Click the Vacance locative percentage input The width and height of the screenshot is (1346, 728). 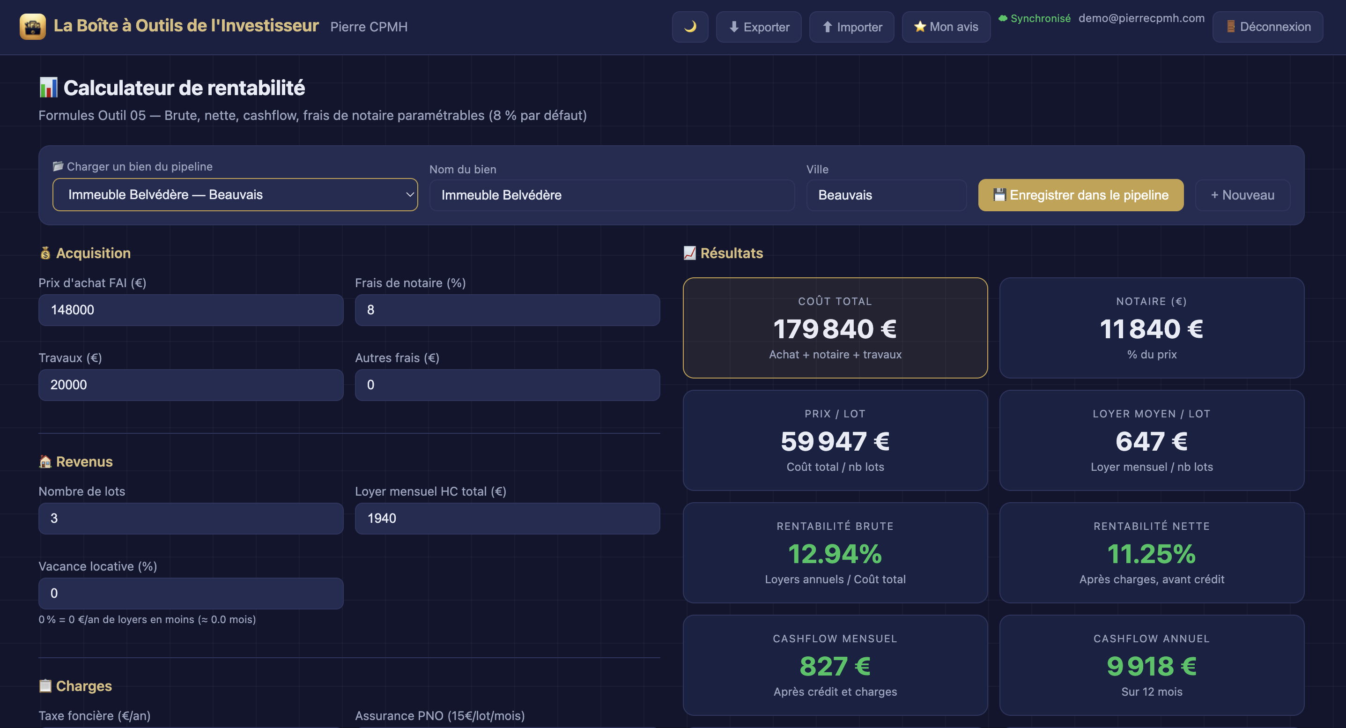click(x=191, y=593)
